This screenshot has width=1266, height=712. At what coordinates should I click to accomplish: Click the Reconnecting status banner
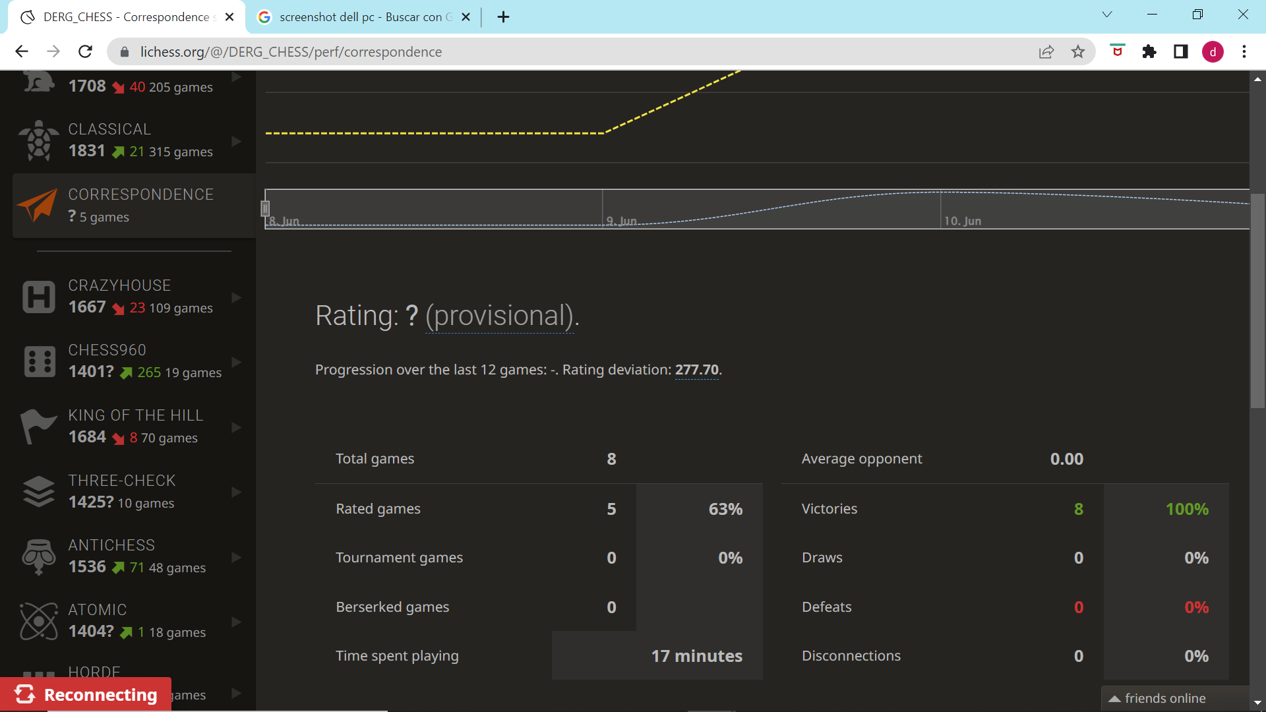tap(86, 694)
